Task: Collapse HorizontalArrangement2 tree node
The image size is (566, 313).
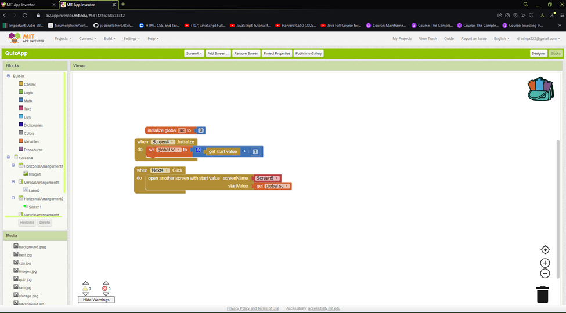Action: (x=13, y=198)
